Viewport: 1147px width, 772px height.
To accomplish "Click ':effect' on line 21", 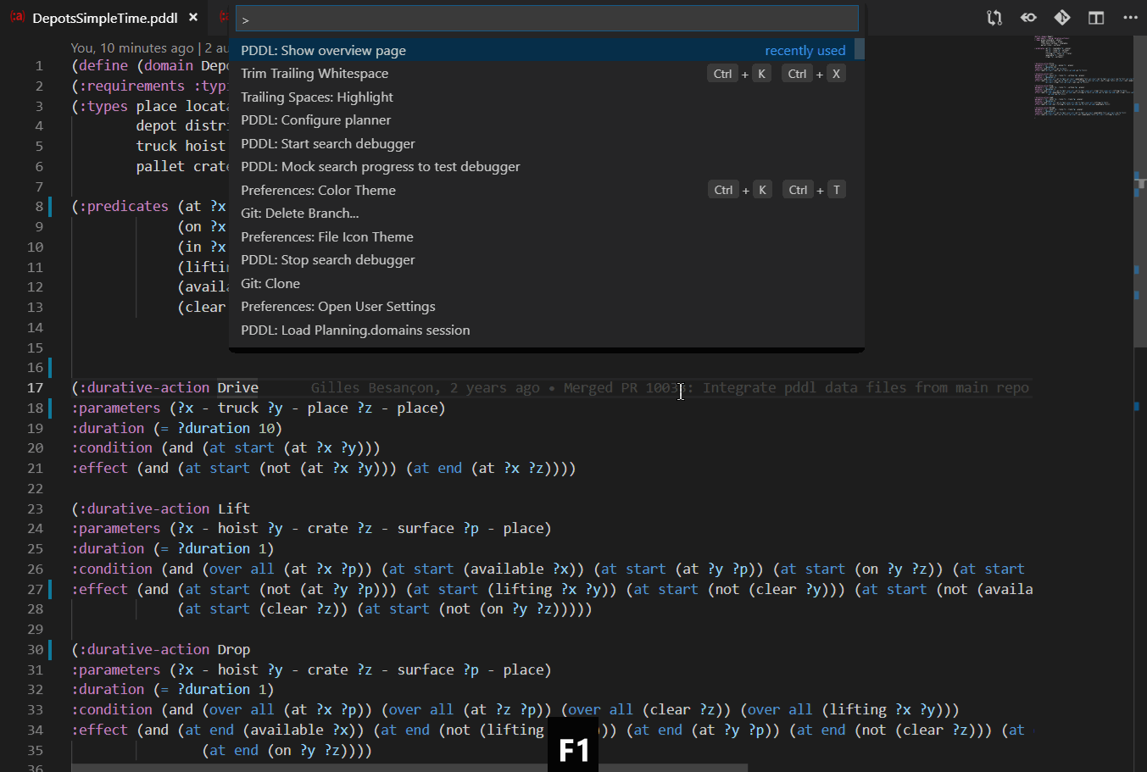I will (100, 468).
